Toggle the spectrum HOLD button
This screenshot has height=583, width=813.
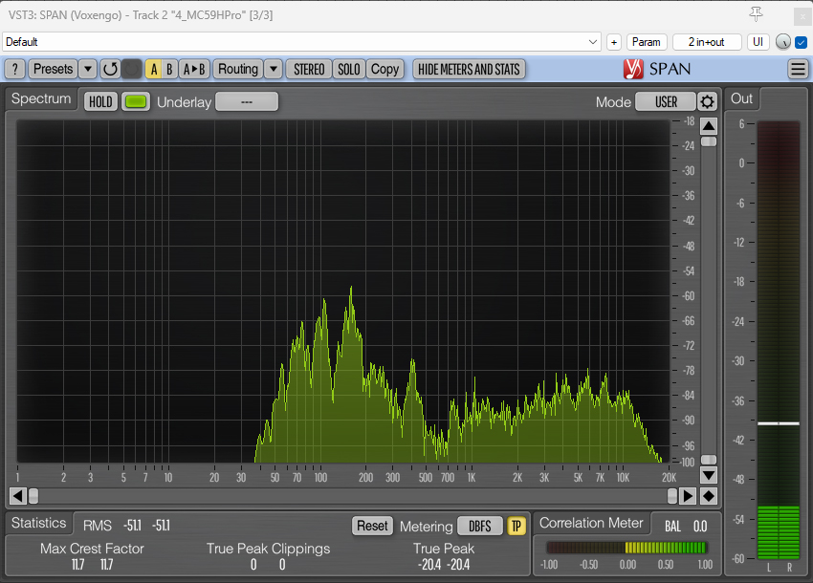click(100, 102)
